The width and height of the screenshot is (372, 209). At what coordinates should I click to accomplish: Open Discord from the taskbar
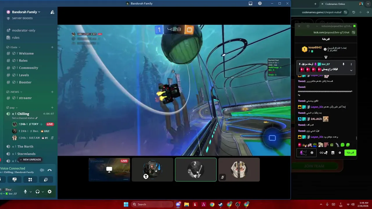pos(178,204)
